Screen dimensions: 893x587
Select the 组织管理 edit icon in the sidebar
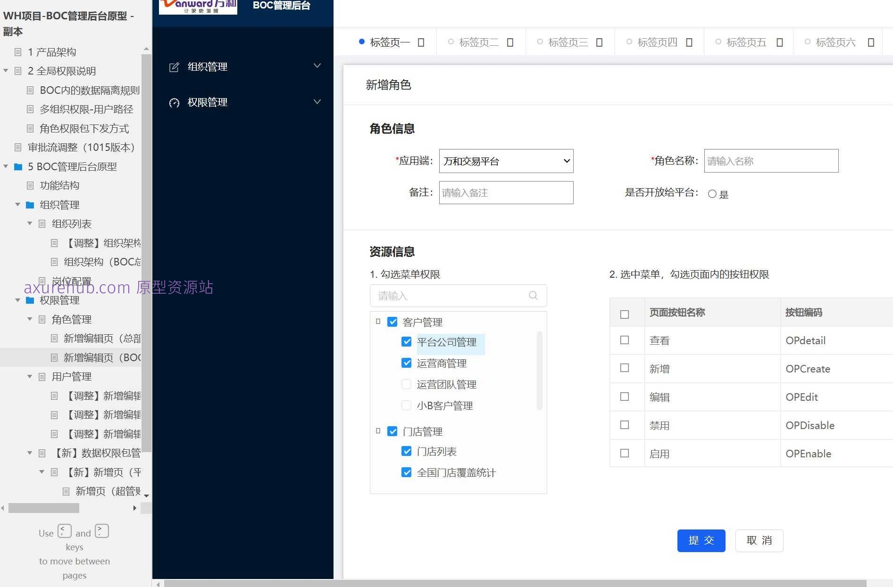point(175,66)
